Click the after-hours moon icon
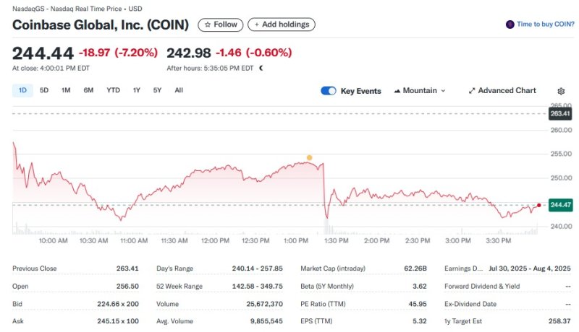 (x=261, y=69)
